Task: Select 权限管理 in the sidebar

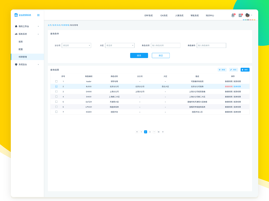Action: [27, 57]
